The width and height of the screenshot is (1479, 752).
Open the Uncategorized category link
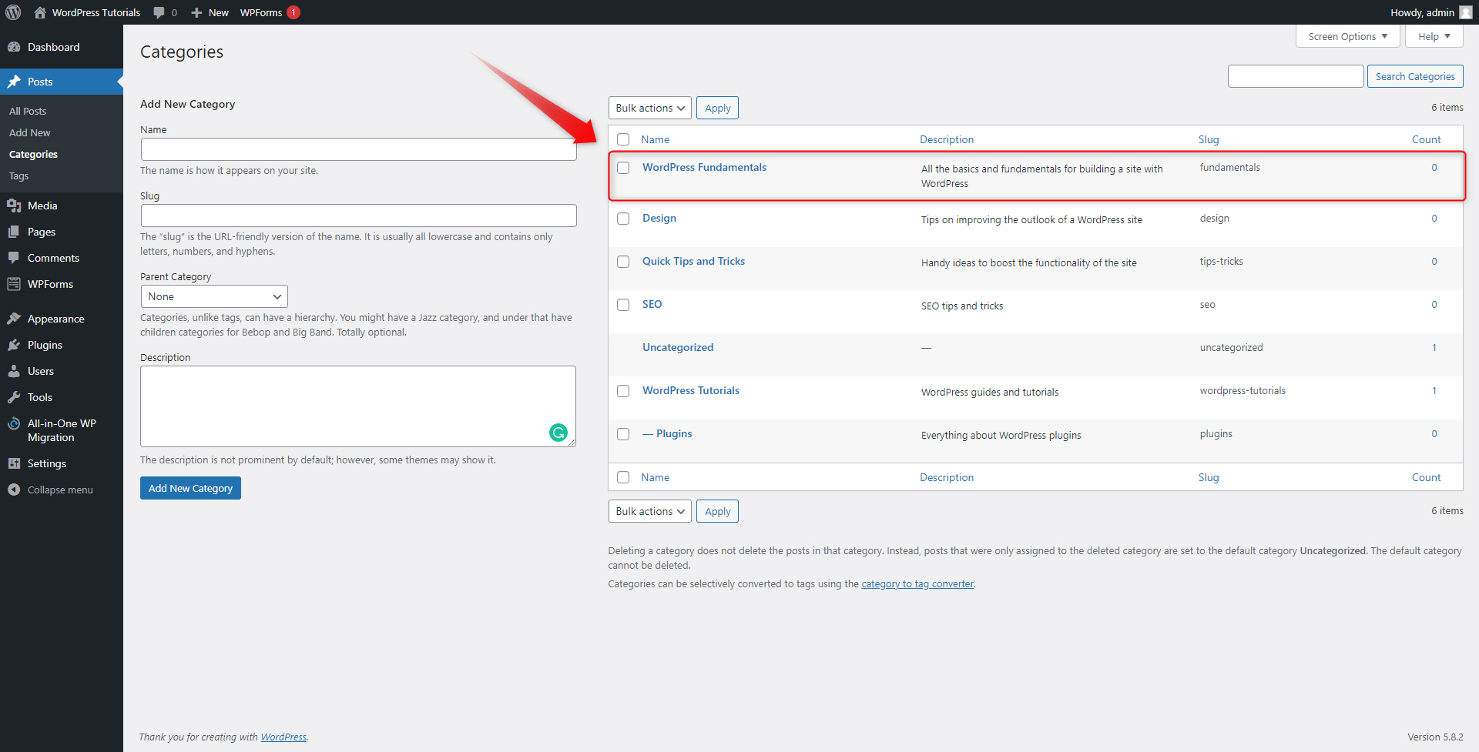click(x=678, y=347)
